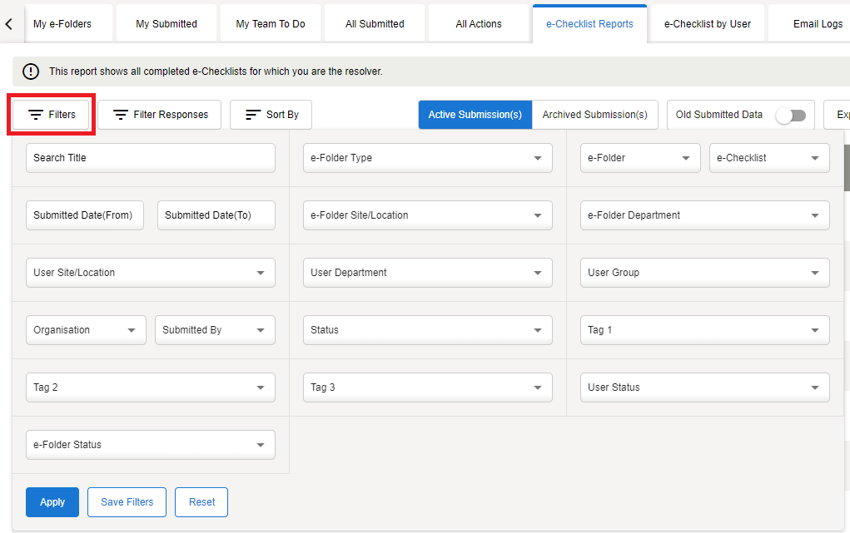This screenshot has height=533, width=850.
Task: Click the Search Title input field
Action: click(x=150, y=158)
